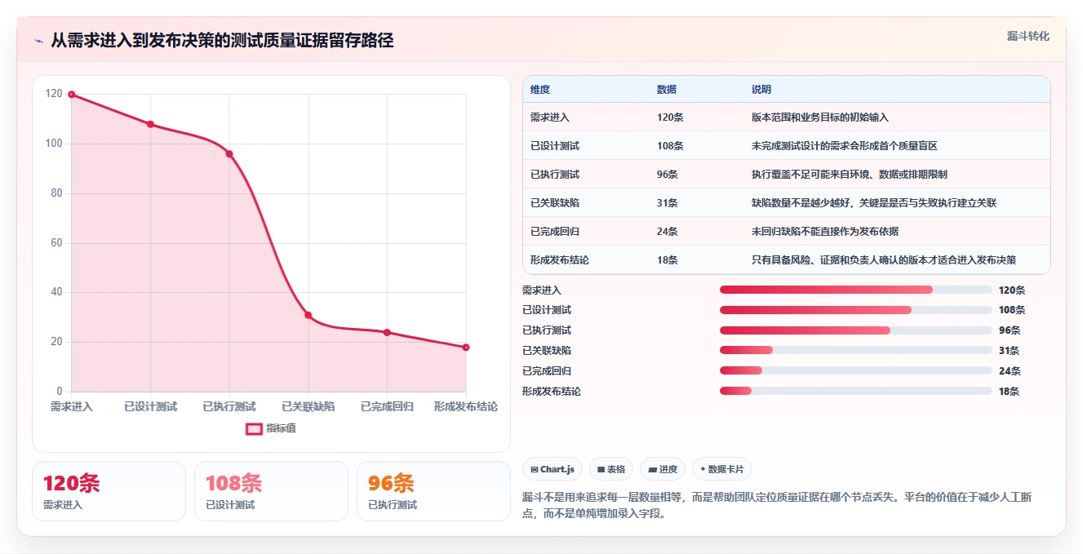Click the 已设计测试 progress bar
Viewport: 1083px width, 554px height.
click(x=855, y=310)
